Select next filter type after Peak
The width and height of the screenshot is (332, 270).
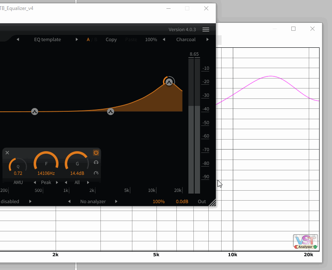57,182
